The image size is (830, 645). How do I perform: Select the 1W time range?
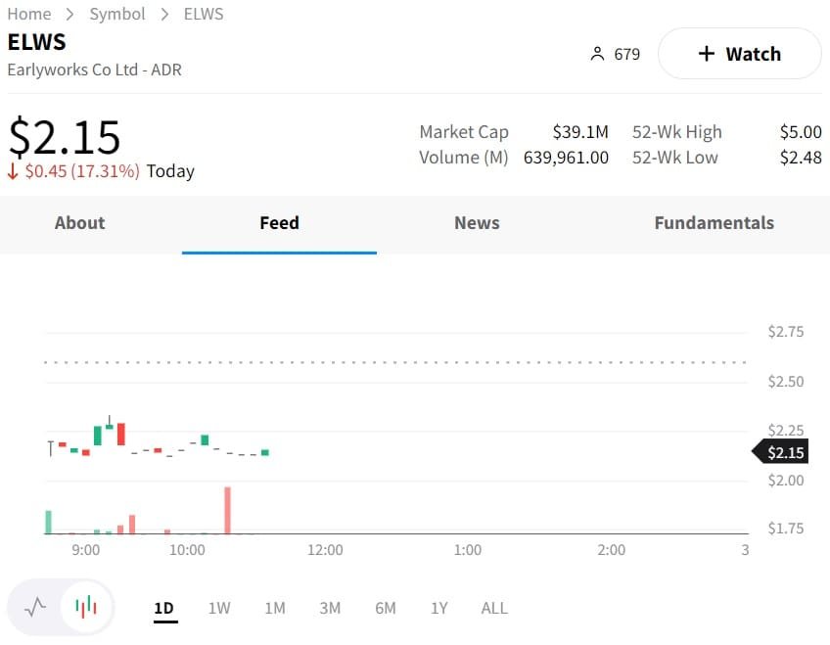[x=219, y=608]
